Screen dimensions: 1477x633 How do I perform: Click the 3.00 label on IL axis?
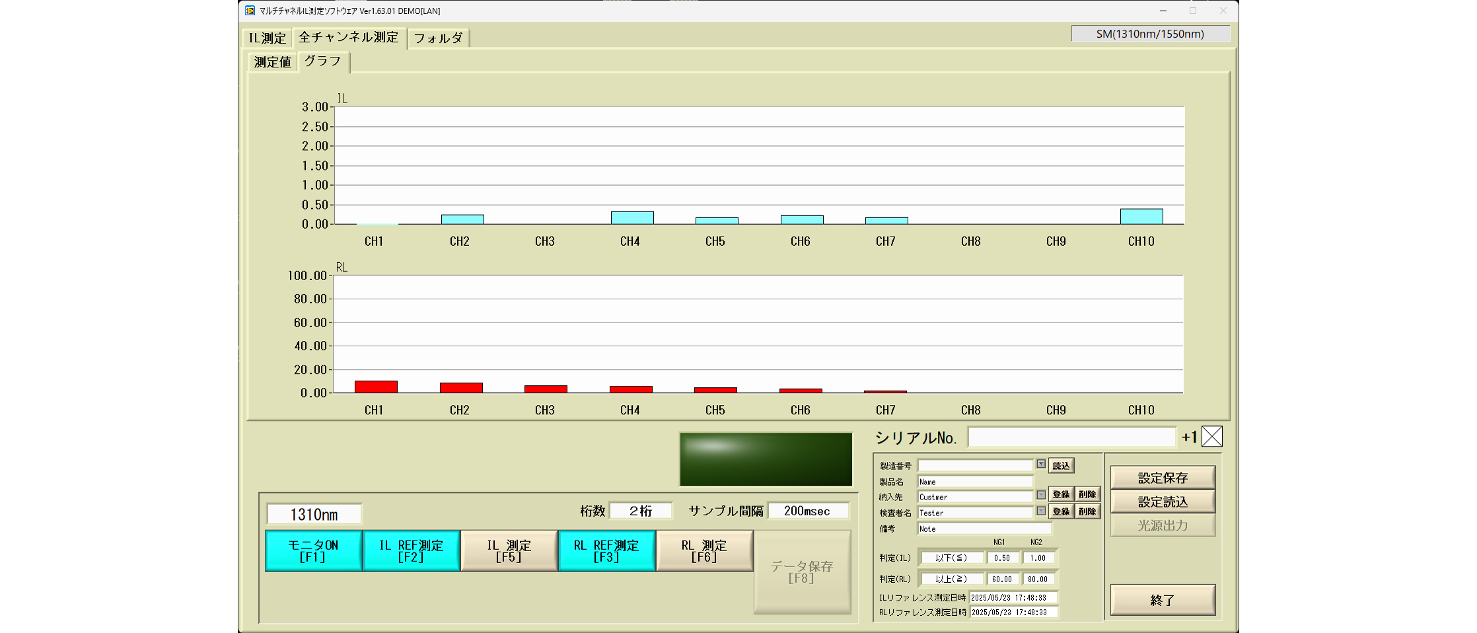[x=315, y=107]
